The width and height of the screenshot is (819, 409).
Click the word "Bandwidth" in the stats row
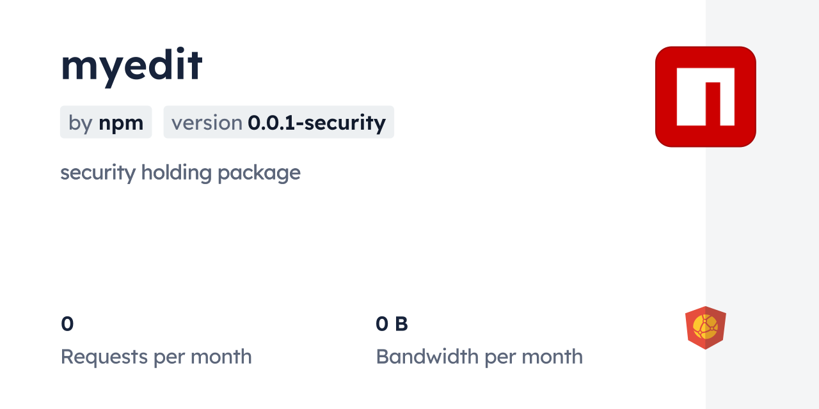click(427, 357)
